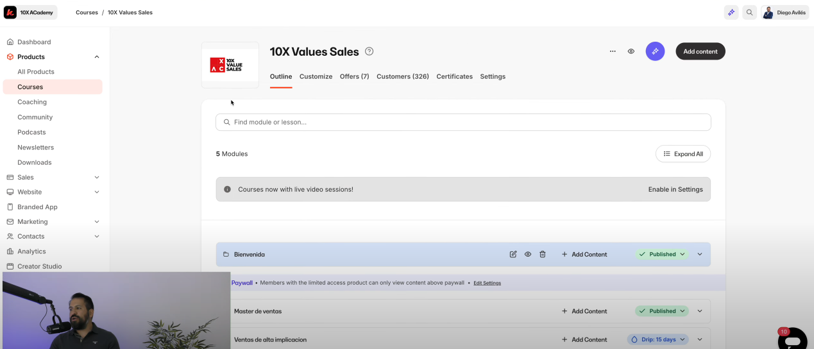Expand the Bienvenida module chevron
The height and width of the screenshot is (349, 814).
click(x=700, y=255)
